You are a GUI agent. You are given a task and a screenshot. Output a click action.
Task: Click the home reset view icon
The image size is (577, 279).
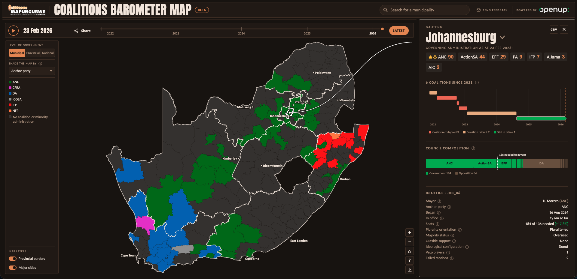tap(409, 251)
